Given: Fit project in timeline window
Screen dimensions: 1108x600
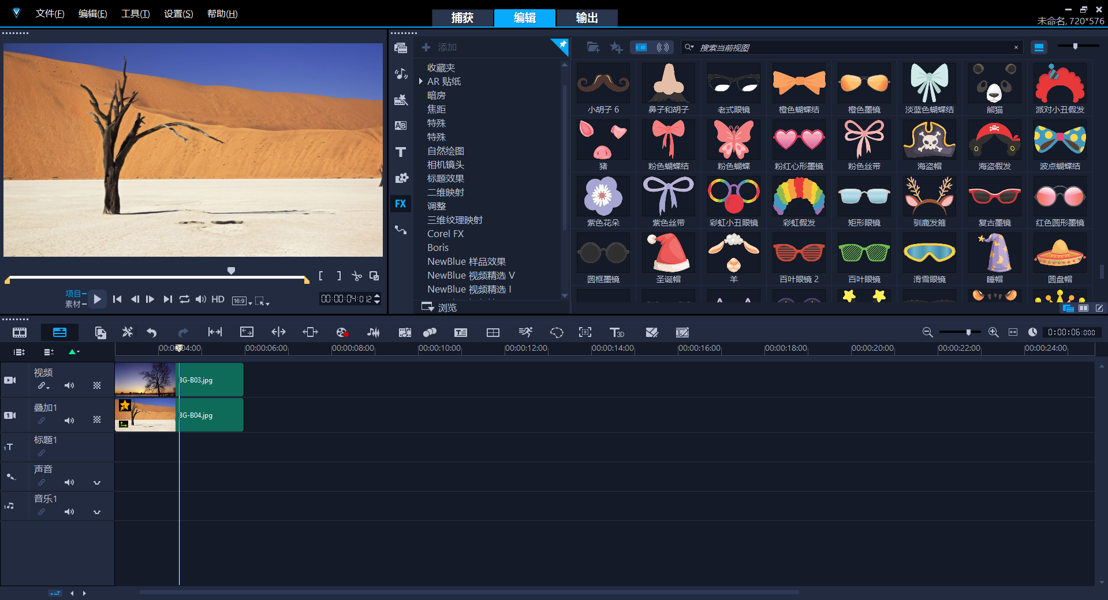Looking at the screenshot, I should point(1013,332).
